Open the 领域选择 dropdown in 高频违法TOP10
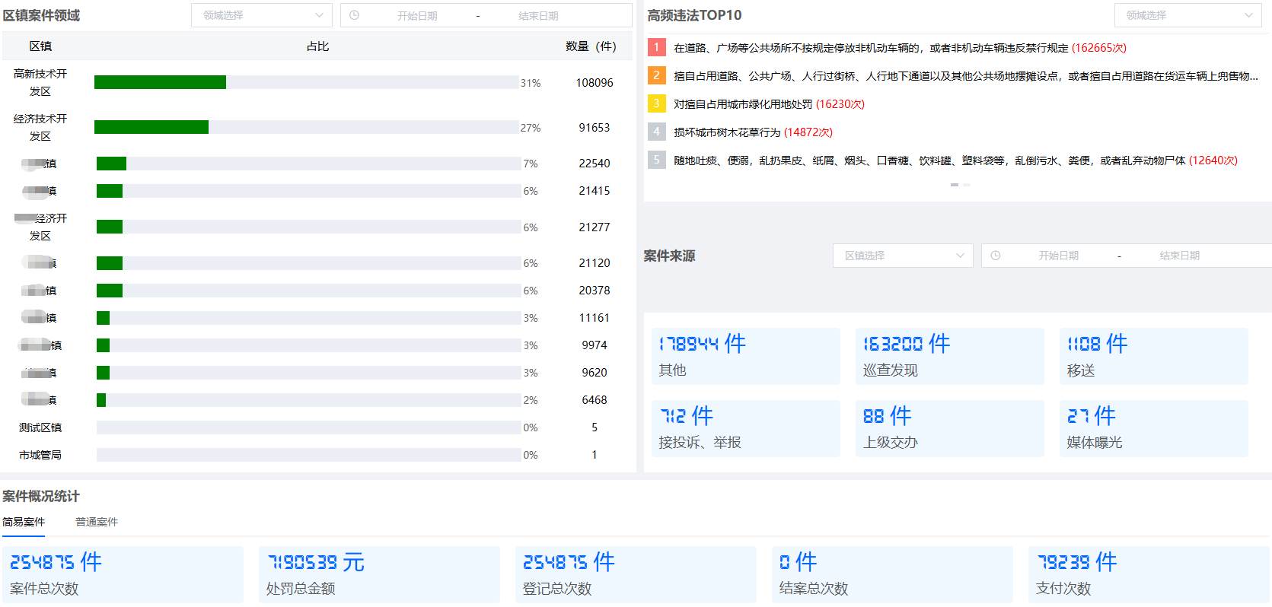Image resolution: width=1272 pixels, height=607 pixels. [x=1190, y=15]
